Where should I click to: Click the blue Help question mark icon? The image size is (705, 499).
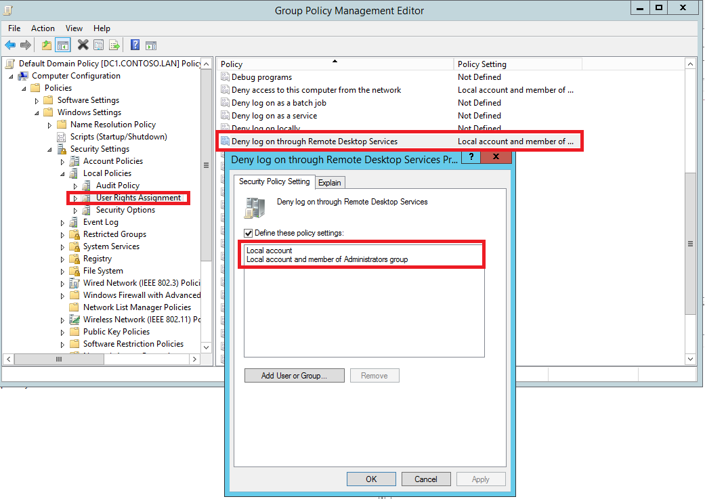point(135,45)
